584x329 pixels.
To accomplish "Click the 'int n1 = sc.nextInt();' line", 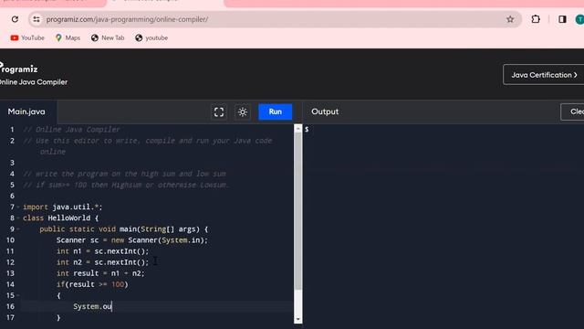I will pyautogui.click(x=102, y=251).
